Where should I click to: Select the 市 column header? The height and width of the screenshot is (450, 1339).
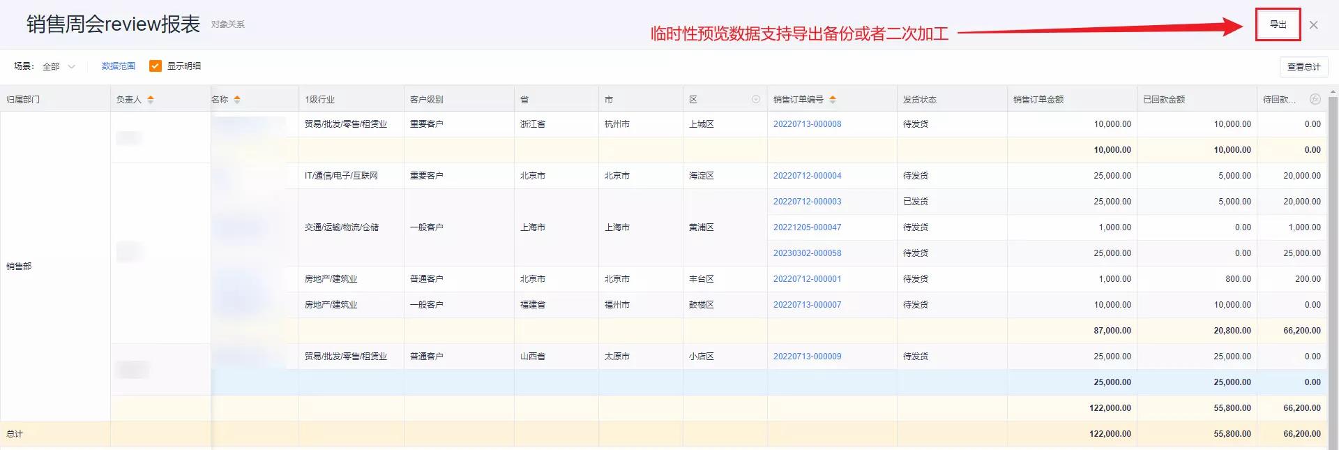640,99
